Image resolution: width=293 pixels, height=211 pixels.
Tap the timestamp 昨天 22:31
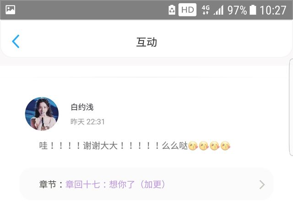pyautogui.click(x=87, y=122)
